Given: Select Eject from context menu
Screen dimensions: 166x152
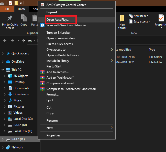Looking at the screenshot, I should coord(76,100).
